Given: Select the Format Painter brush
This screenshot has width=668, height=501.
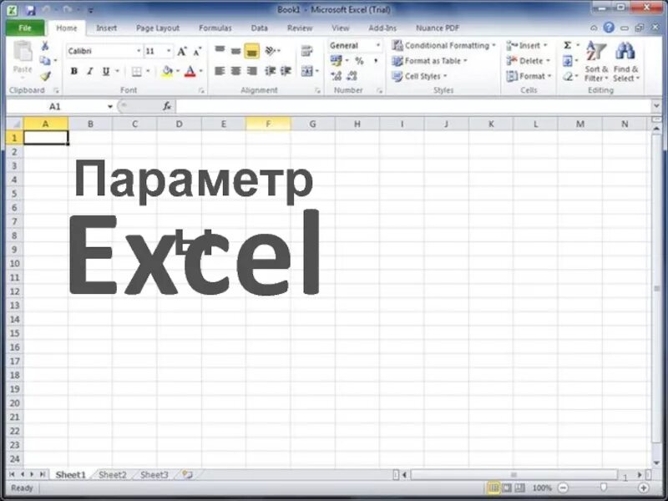Looking at the screenshot, I should (45, 76).
